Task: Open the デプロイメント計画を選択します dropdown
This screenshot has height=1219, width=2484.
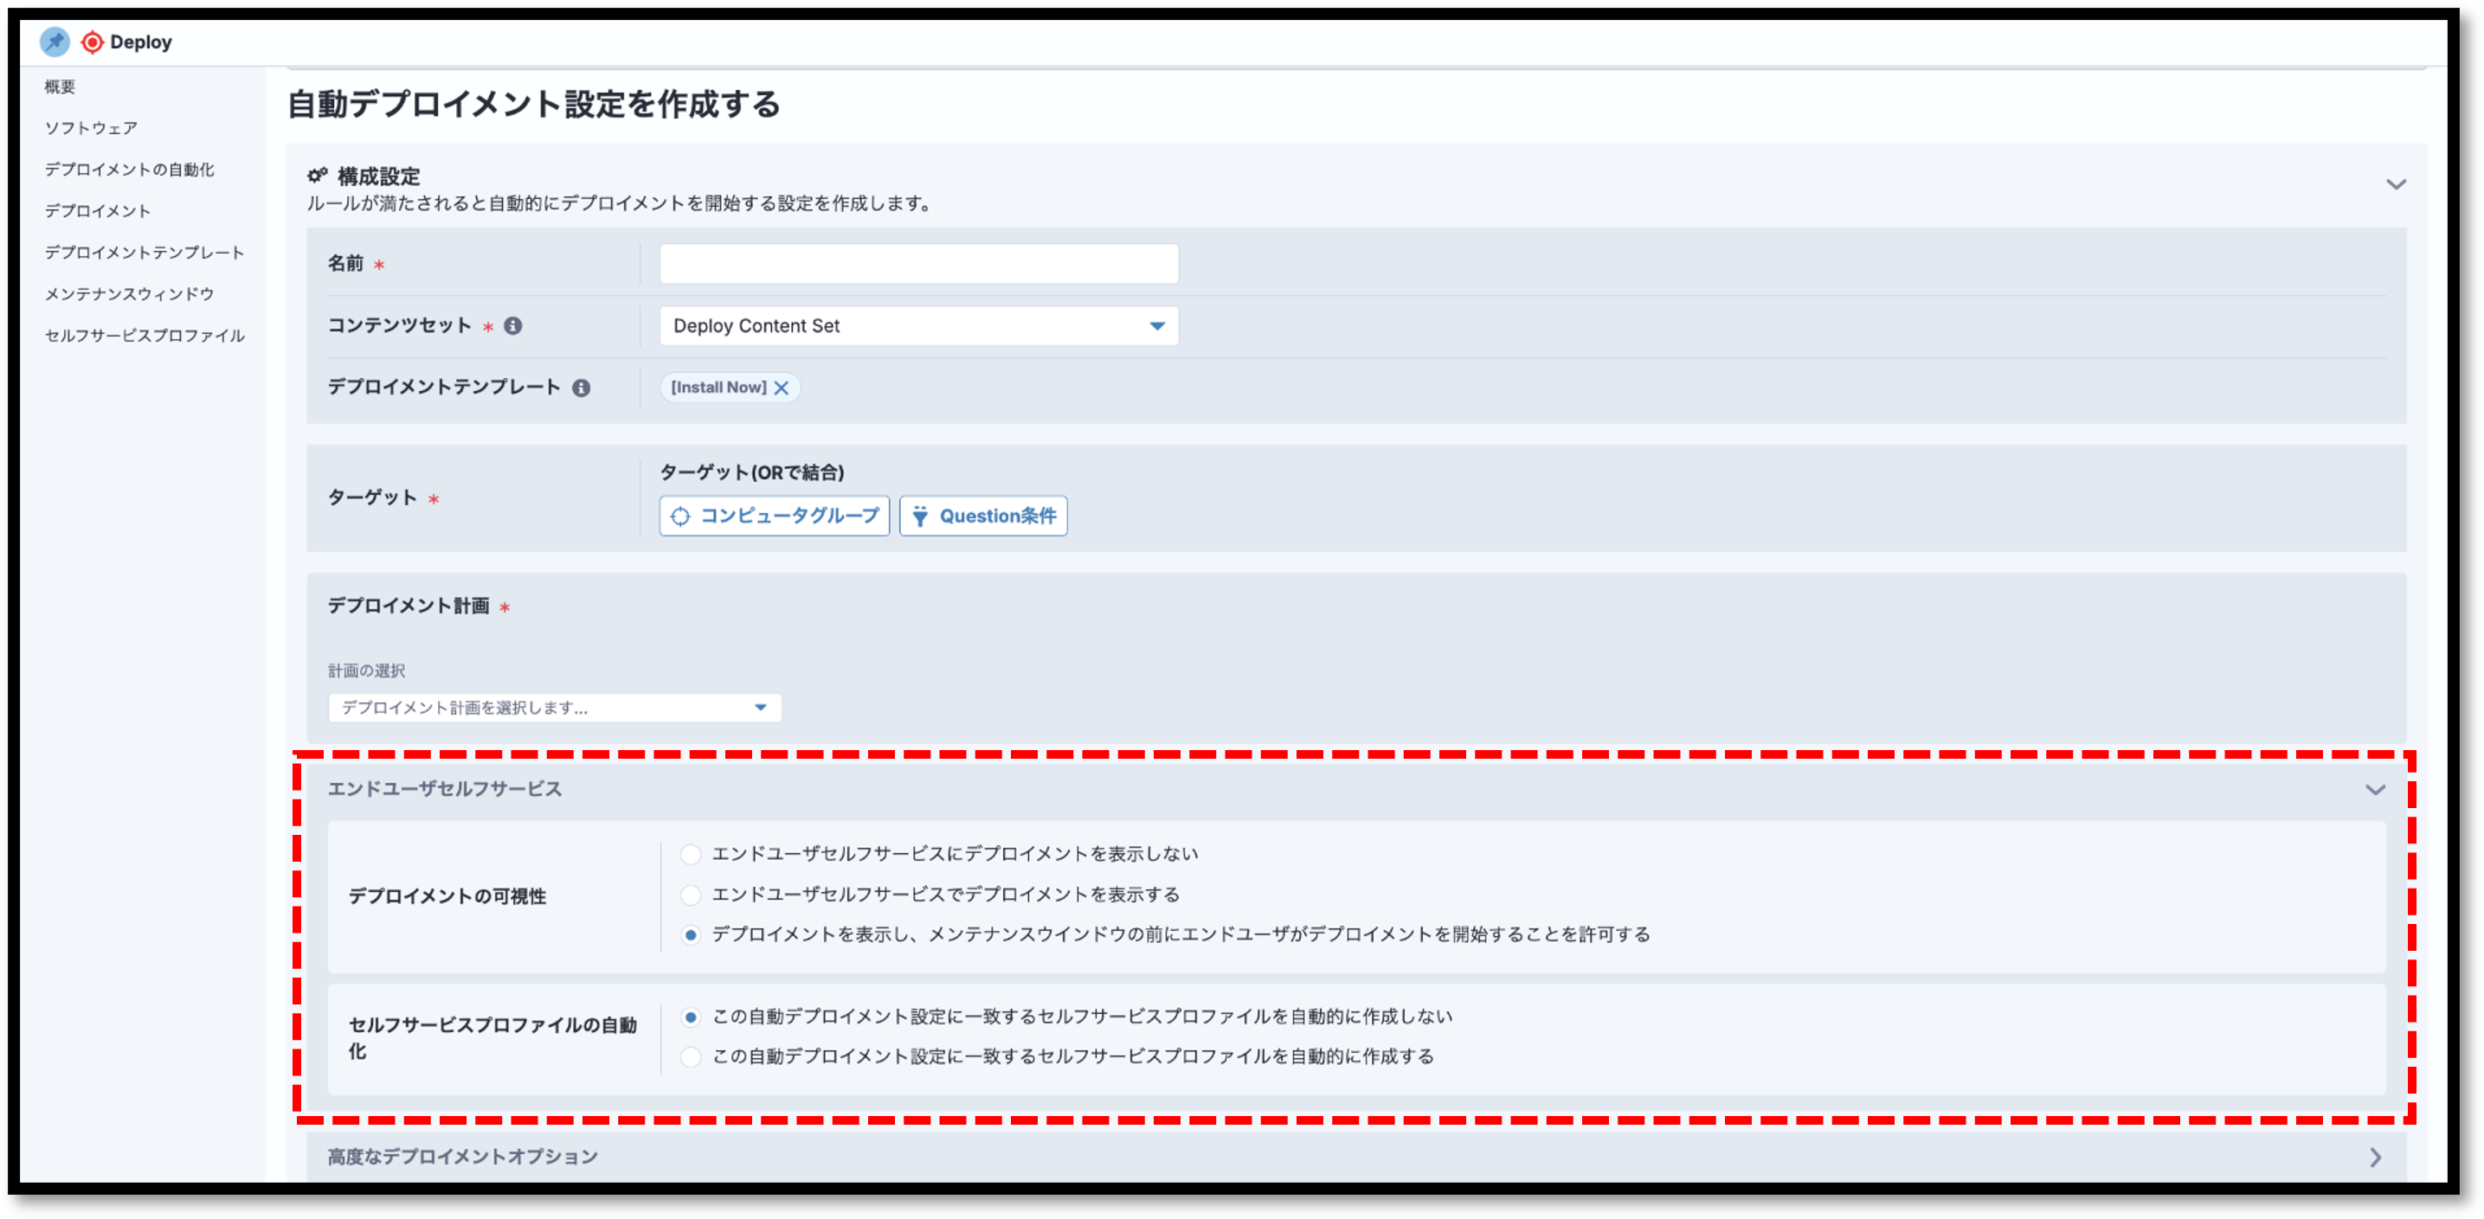Action: coord(555,708)
